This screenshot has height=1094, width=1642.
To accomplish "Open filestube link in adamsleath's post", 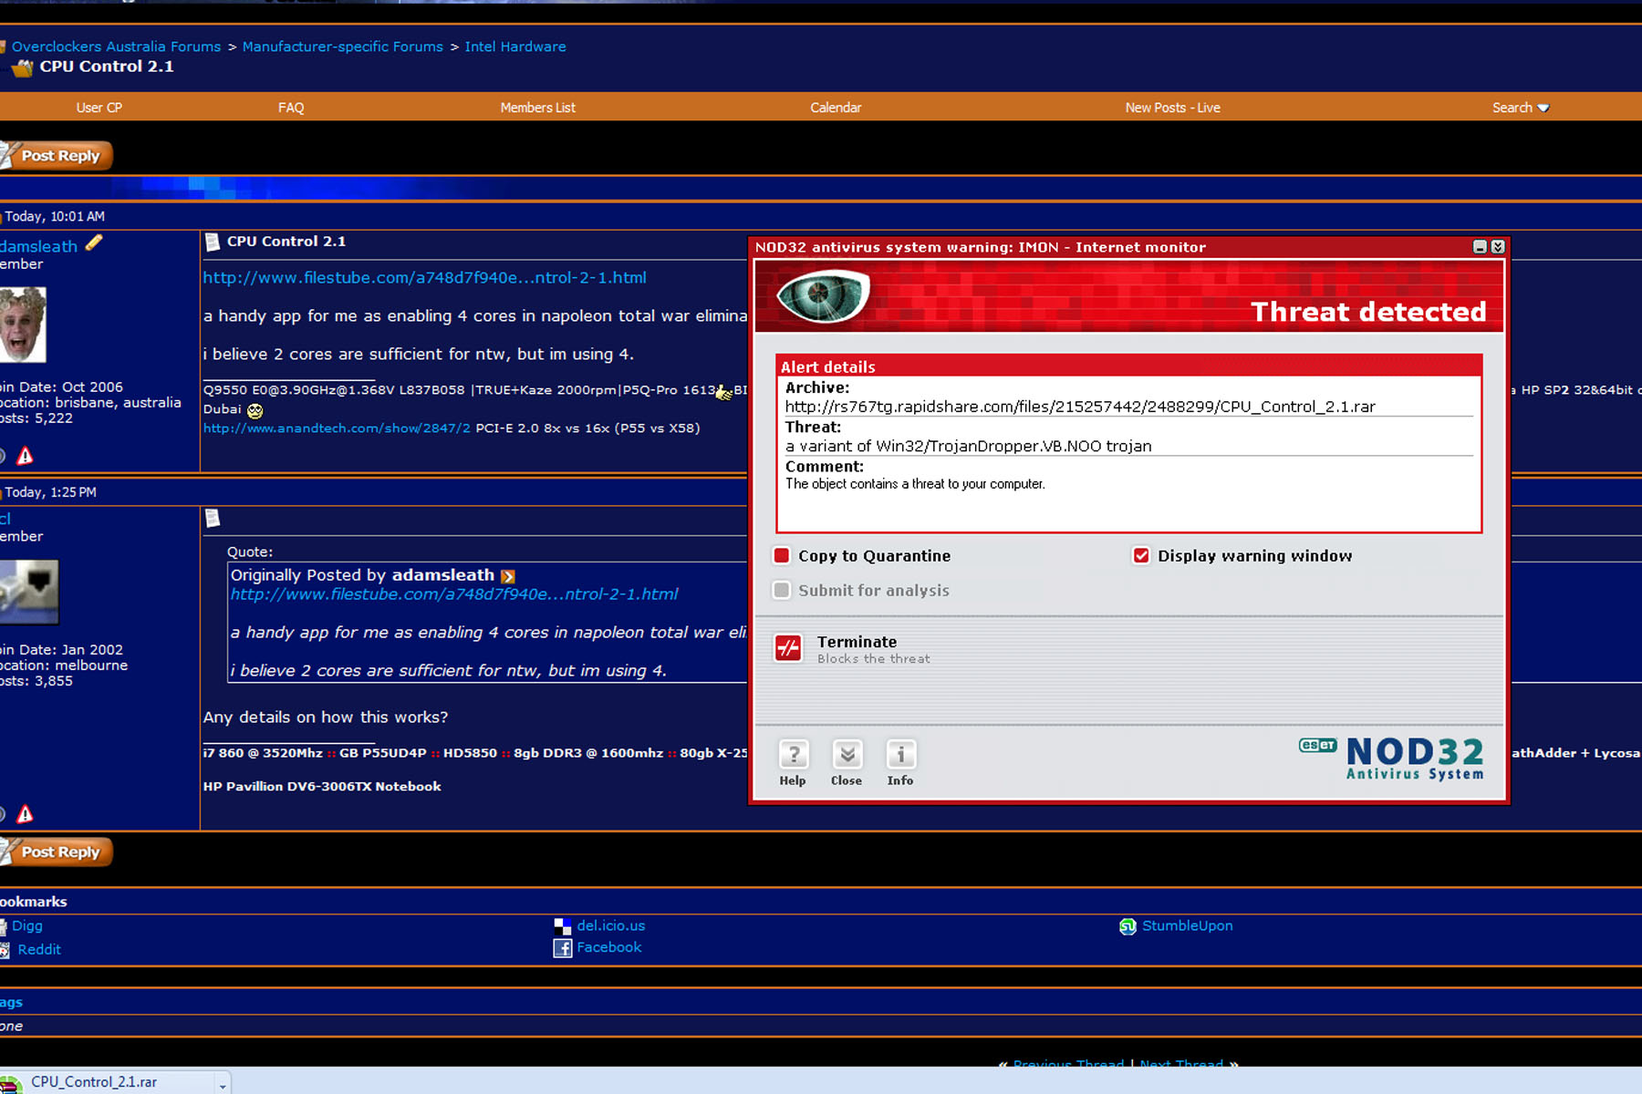I will click(424, 277).
